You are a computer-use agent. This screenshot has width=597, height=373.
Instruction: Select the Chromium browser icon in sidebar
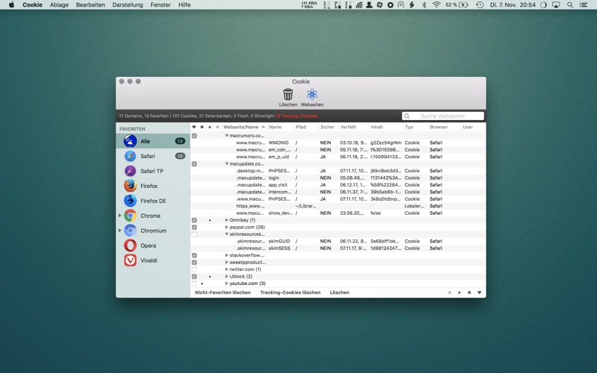pos(130,231)
